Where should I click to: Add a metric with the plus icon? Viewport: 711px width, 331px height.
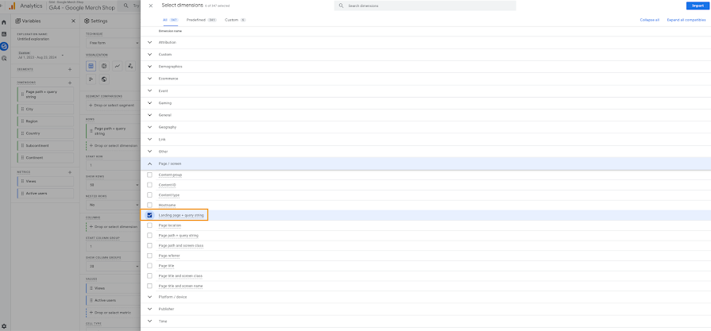[70, 172]
